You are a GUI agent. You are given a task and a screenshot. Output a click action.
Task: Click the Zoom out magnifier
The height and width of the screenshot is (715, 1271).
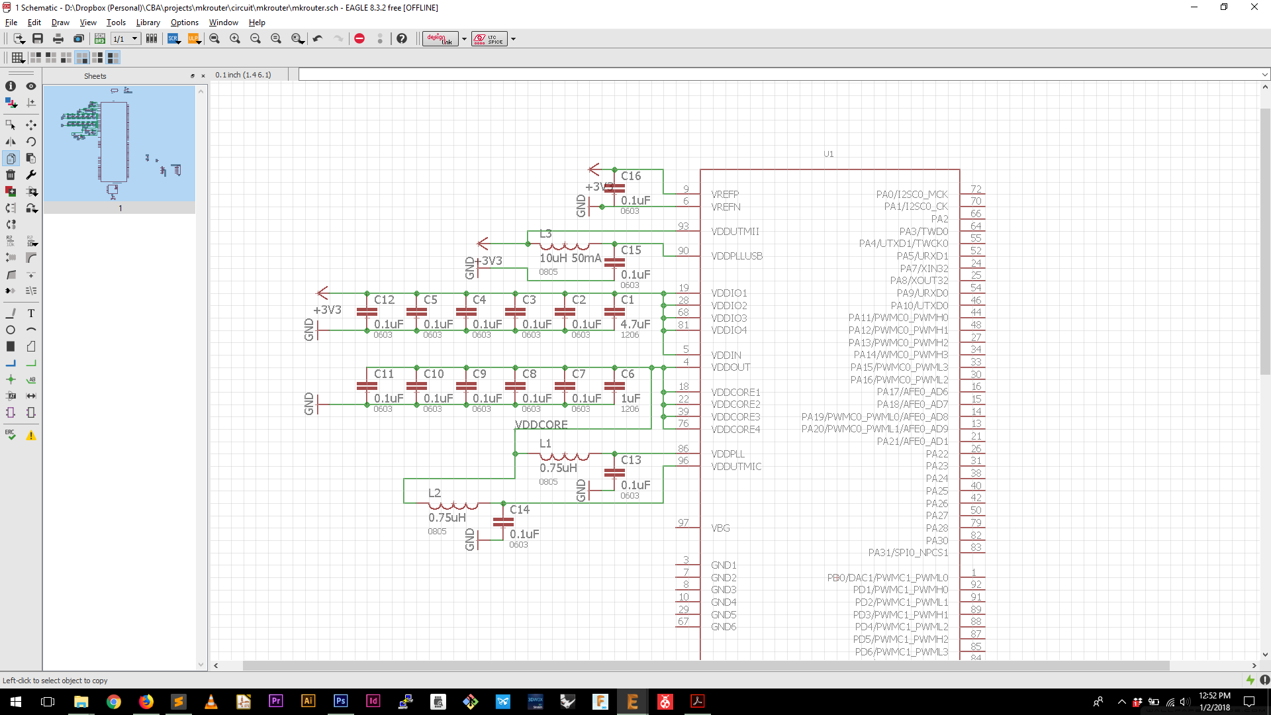(x=256, y=39)
